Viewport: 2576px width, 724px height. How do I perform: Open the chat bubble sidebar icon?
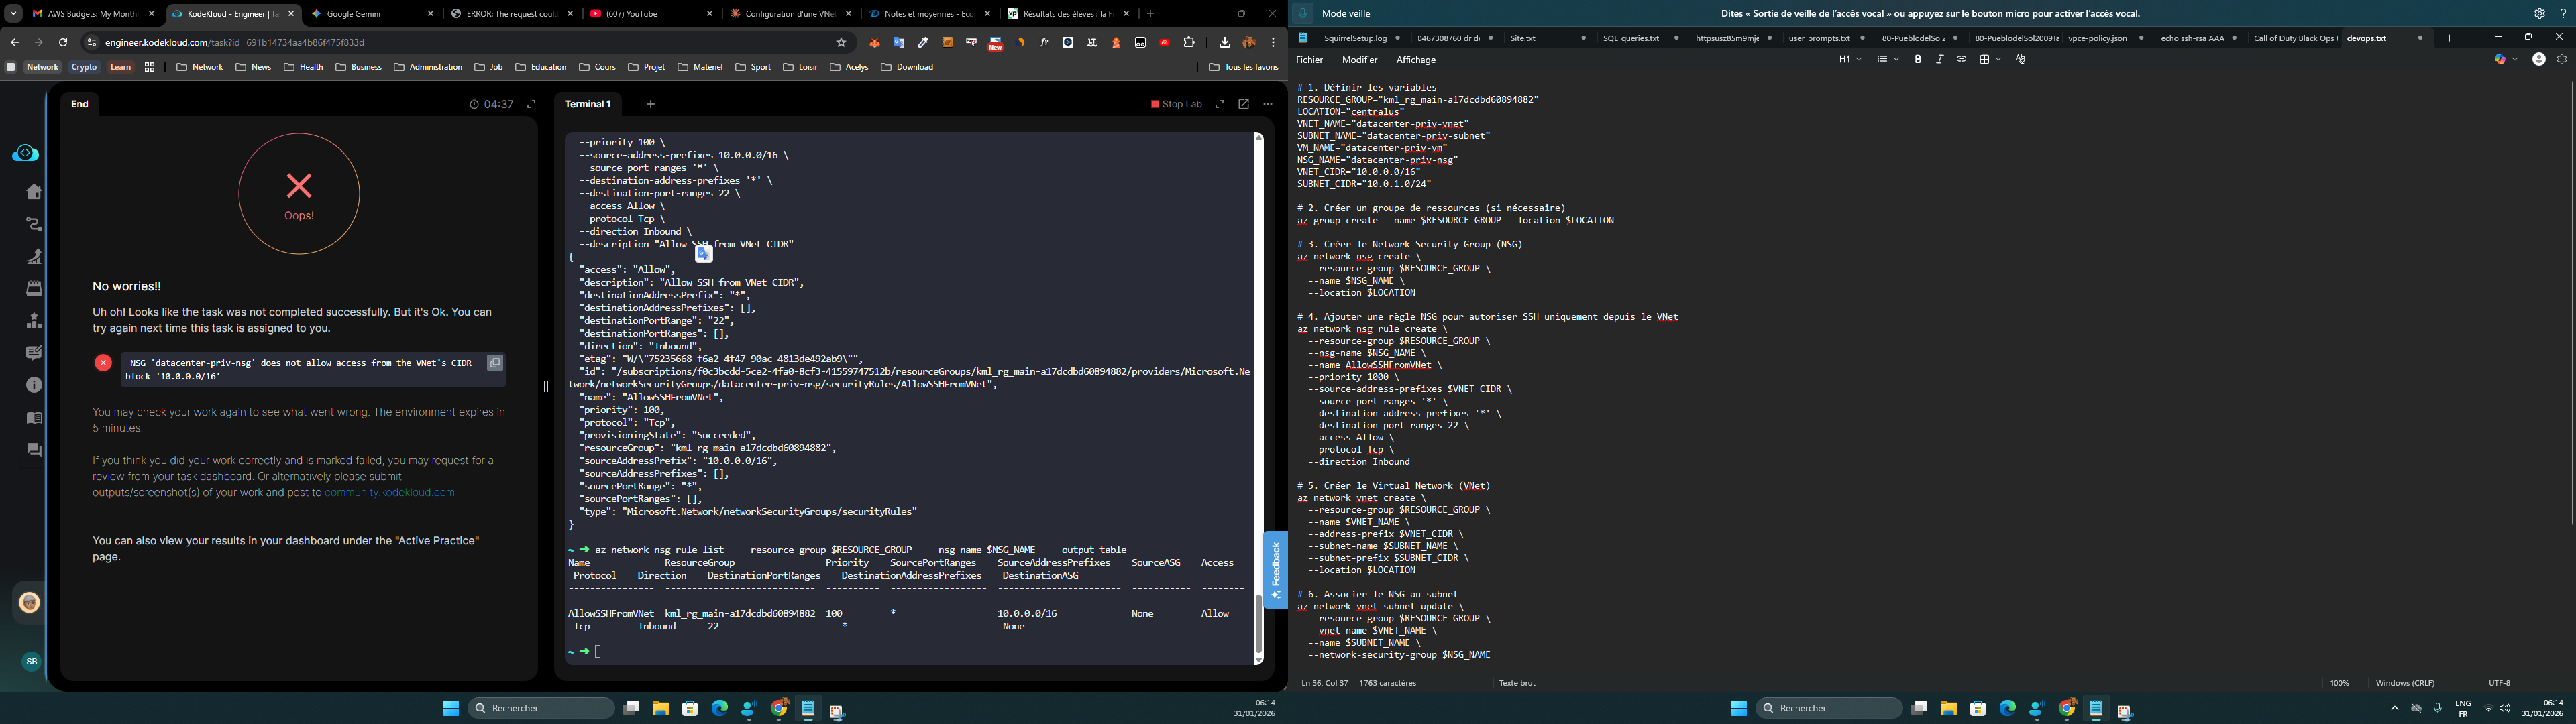[34, 450]
